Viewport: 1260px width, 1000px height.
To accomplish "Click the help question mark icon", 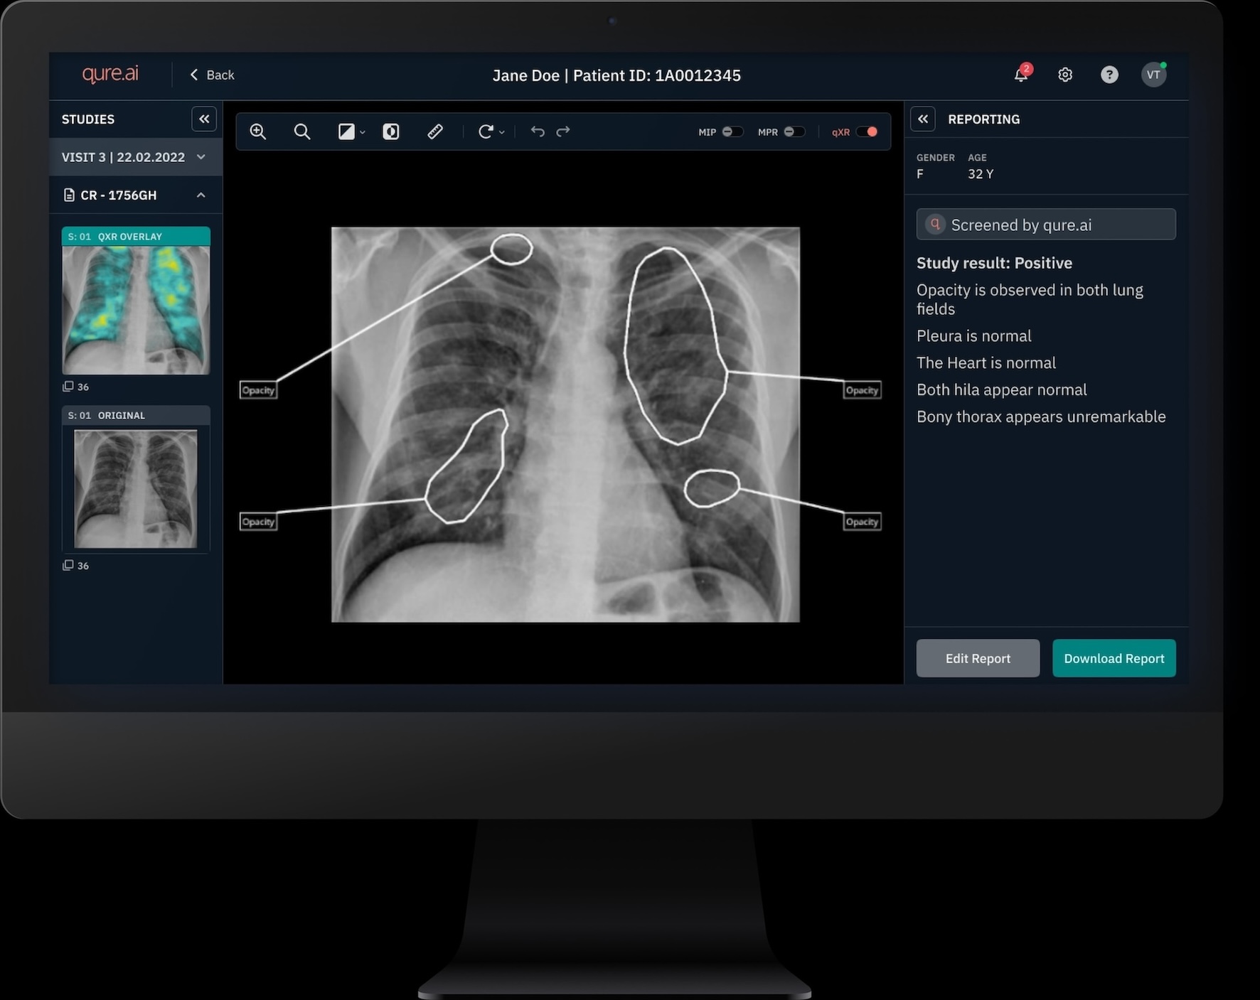I will 1109,75.
